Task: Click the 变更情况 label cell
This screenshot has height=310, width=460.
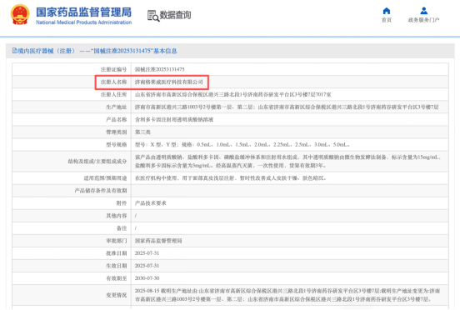Action: click(72, 295)
